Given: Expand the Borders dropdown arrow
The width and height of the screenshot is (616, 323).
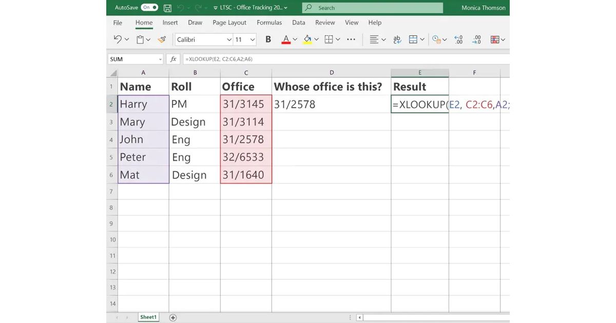Looking at the screenshot, I should click(338, 39).
